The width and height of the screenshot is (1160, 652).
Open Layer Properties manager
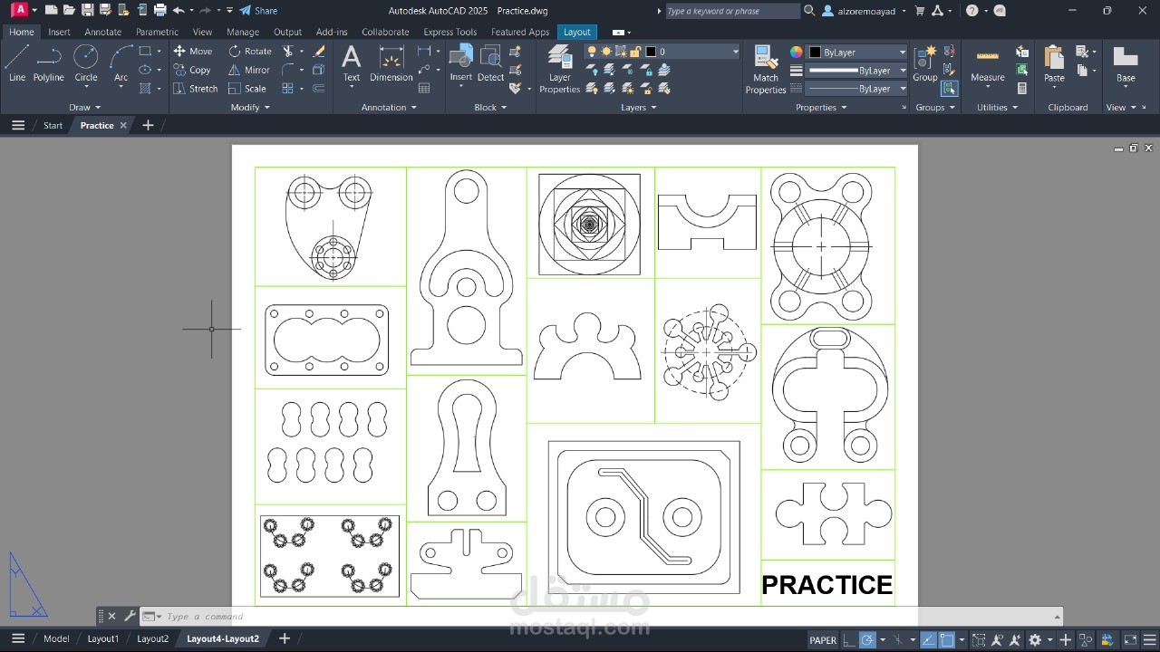560,70
